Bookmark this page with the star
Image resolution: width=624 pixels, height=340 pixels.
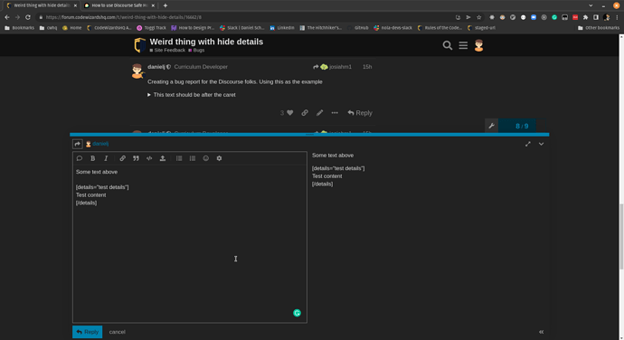pos(478,17)
